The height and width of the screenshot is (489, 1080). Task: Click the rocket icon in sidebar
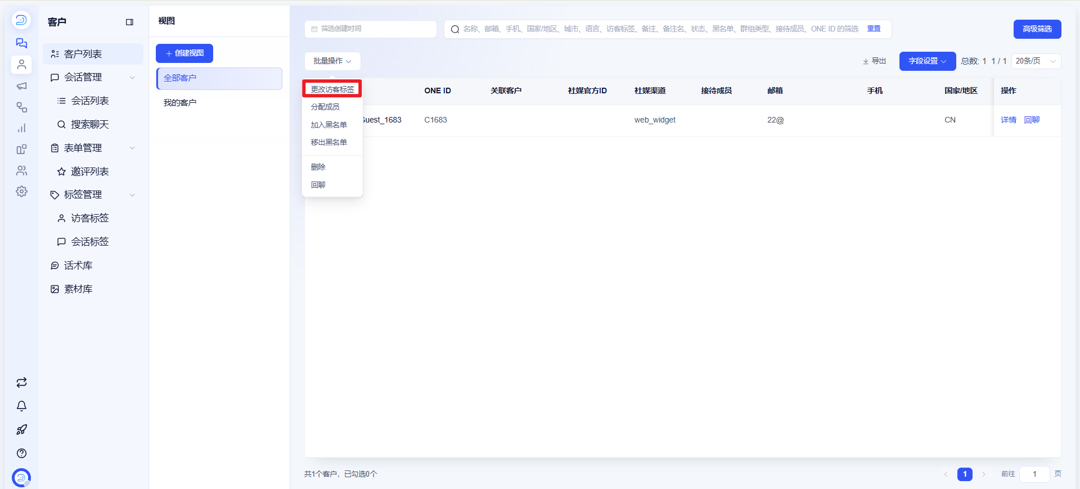21,429
